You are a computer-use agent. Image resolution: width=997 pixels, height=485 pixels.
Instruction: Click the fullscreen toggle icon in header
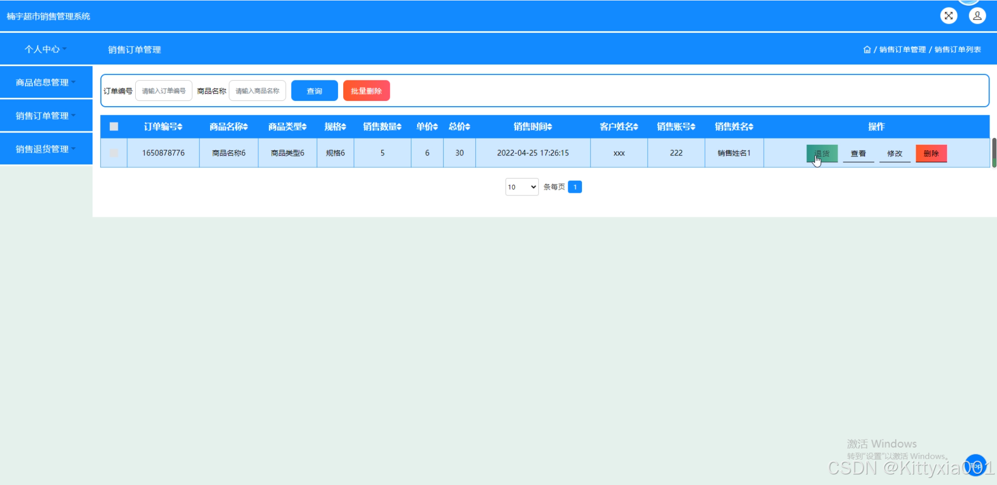click(948, 16)
